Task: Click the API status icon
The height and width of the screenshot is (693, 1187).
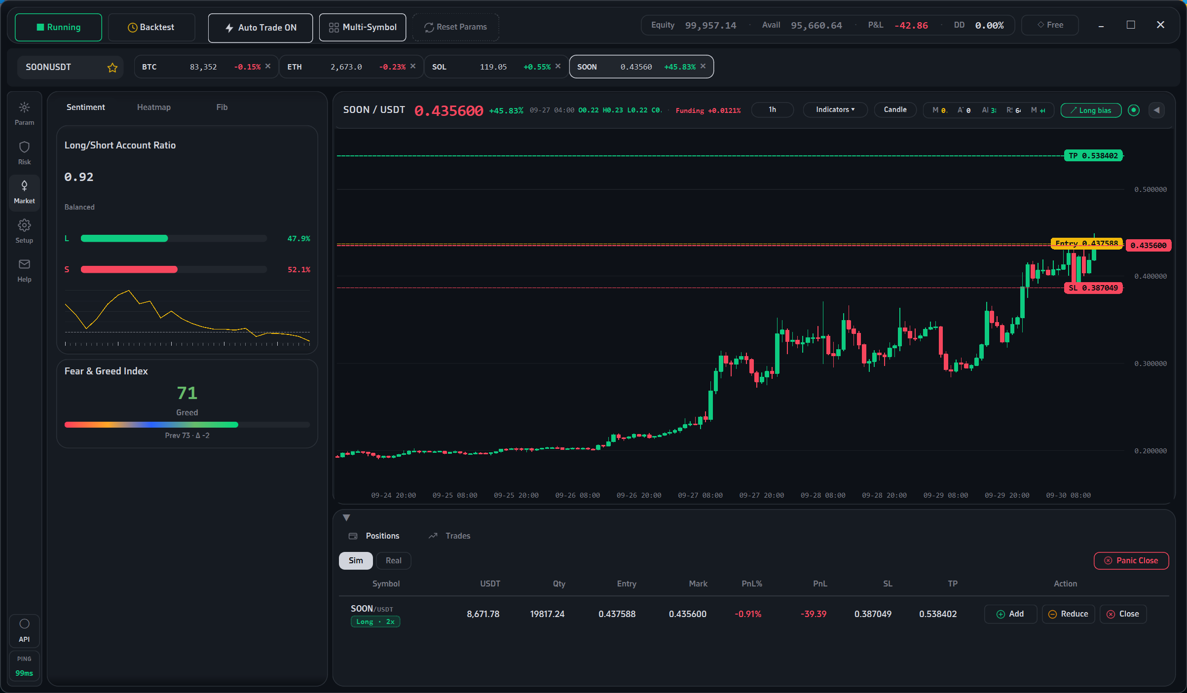Action: coord(24,630)
